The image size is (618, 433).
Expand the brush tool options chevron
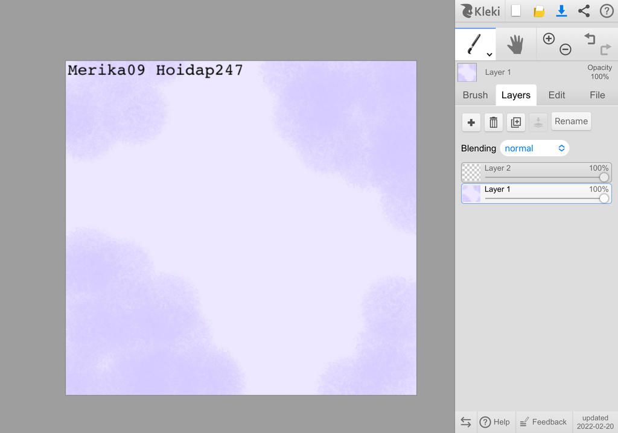click(x=489, y=54)
